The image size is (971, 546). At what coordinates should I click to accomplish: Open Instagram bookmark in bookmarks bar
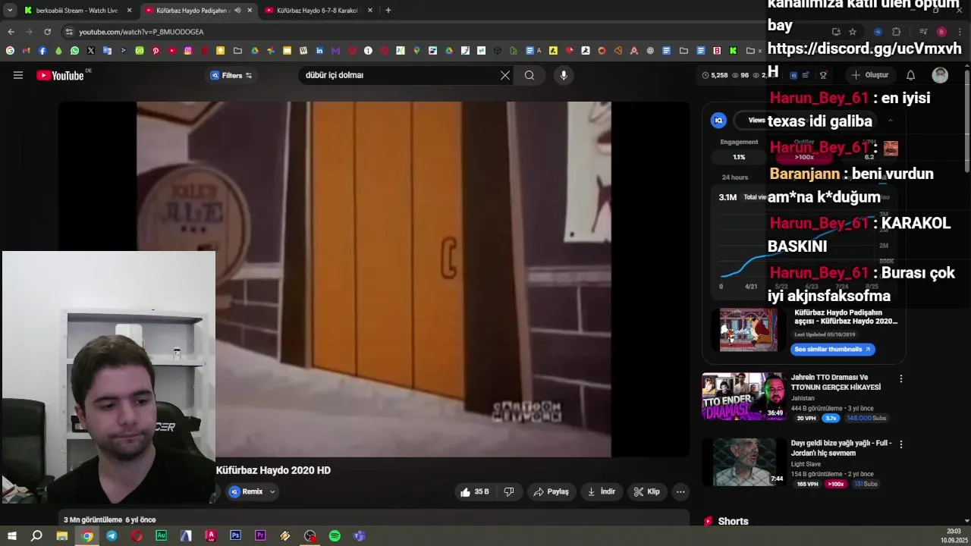pos(188,51)
